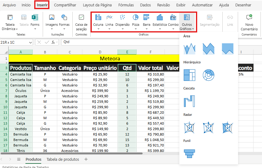Click the Select All corner triangle
This screenshot has height=168, width=262.
click(x=6, y=52)
